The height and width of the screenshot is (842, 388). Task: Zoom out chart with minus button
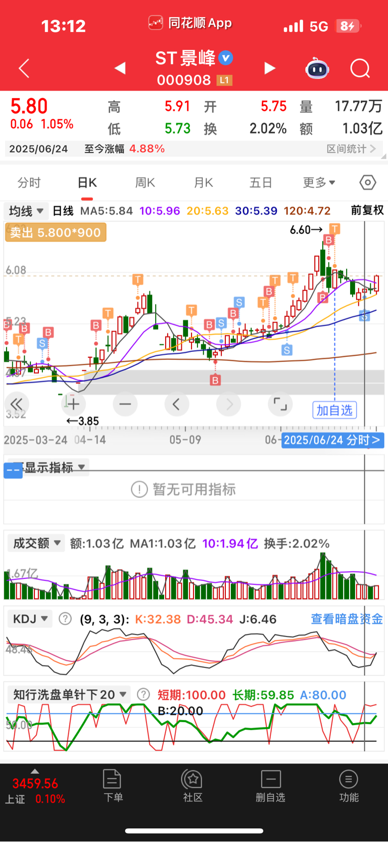pyautogui.click(x=125, y=404)
